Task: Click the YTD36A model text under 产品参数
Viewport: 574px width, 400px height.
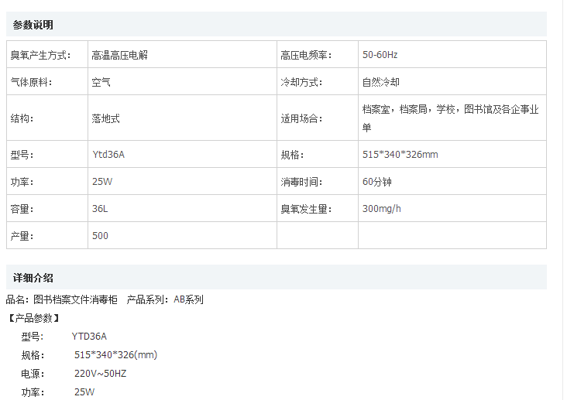Action: coord(89,337)
